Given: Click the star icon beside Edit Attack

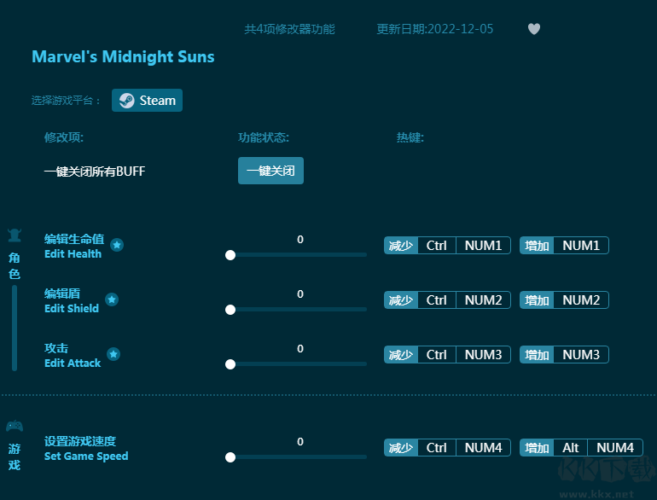Looking at the screenshot, I should point(113,354).
